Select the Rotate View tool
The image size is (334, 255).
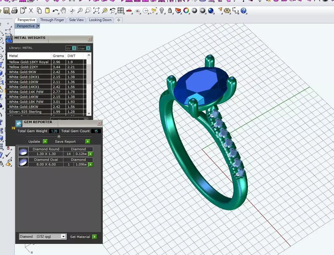(72, 11)
